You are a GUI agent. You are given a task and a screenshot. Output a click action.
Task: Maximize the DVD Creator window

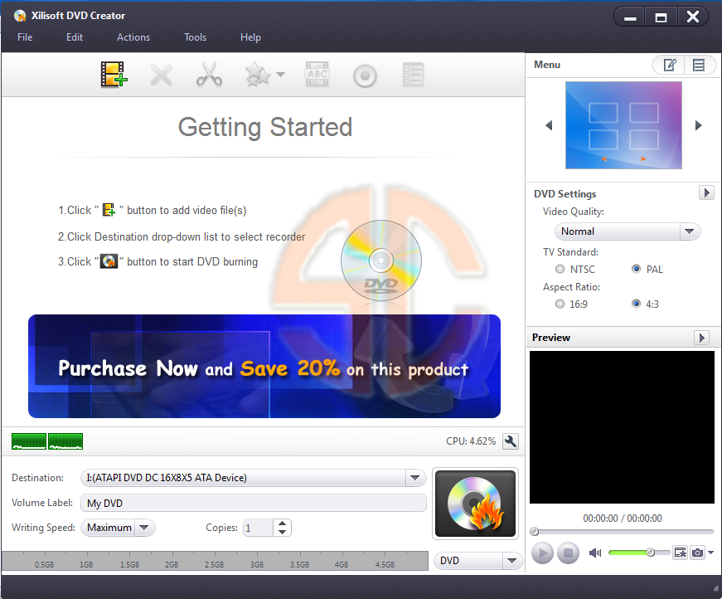tap(661, 17)
